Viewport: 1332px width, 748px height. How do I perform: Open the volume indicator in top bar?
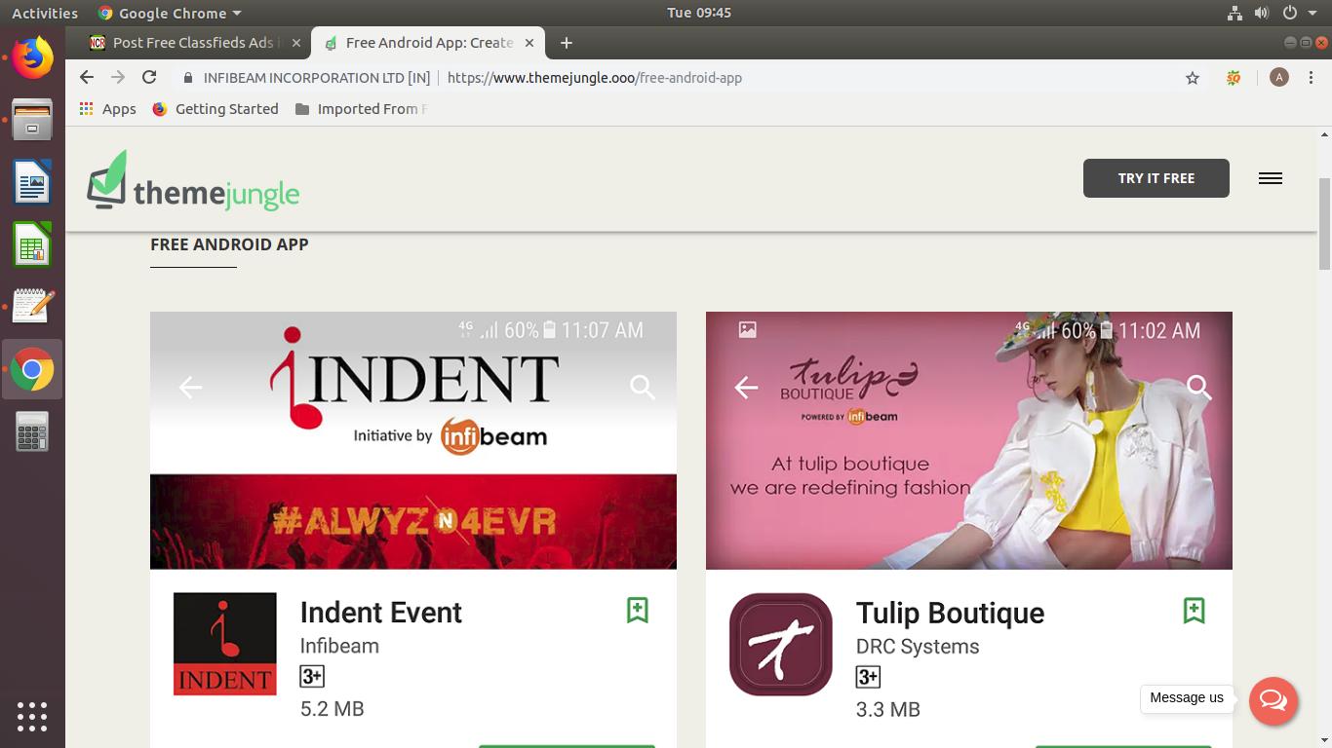(1261, 13)
